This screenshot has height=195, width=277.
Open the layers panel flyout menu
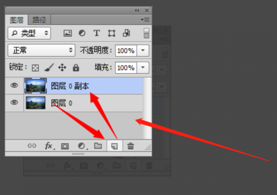coord(145,20)
